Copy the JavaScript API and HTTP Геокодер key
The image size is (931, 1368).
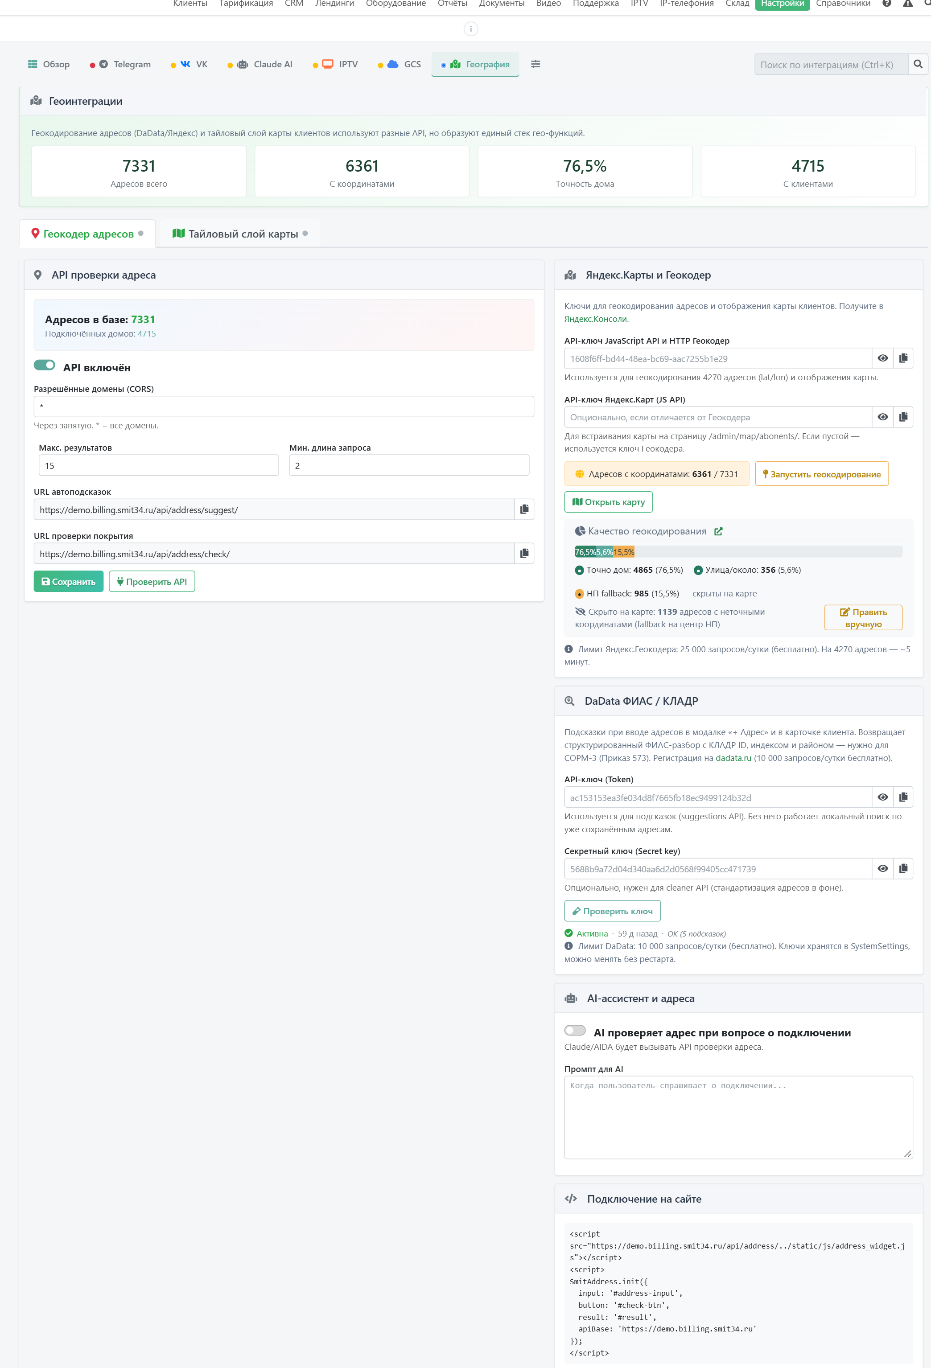point(903,358)
